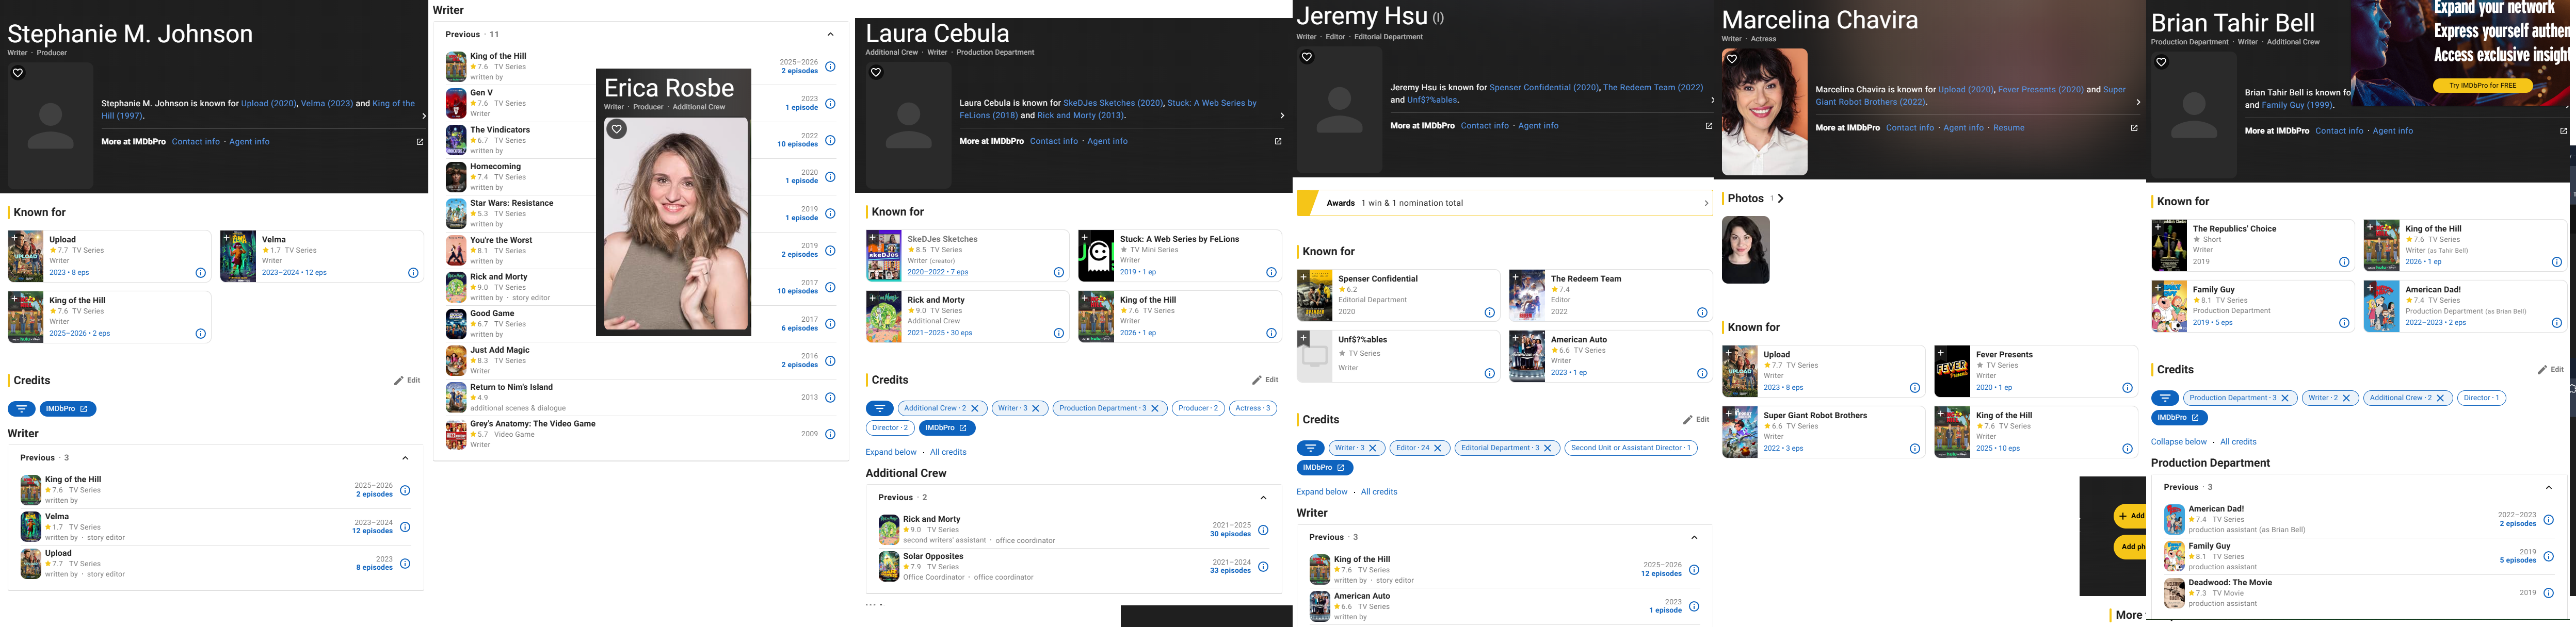The image size is (2576, 627).
Task: Deselect the Editor 24 filter chip on Jeremy Hsu's credits
Action: click(x=1419, y=448)
